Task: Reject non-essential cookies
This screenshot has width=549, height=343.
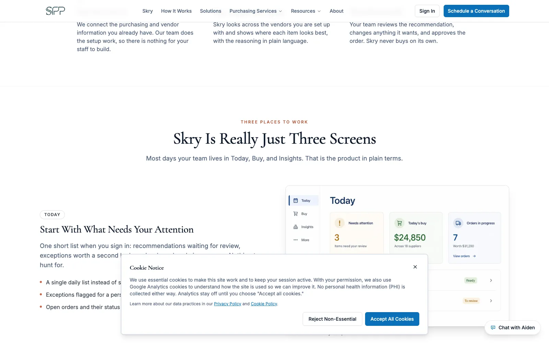Action: (x=332, y=319)
